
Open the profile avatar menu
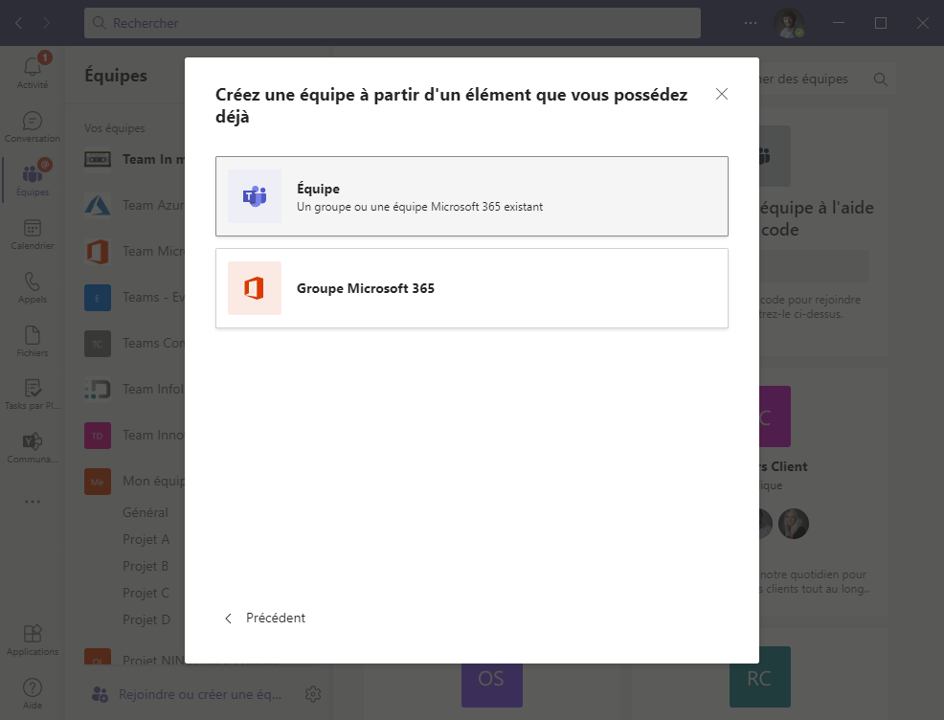click(x=789, y=23)
